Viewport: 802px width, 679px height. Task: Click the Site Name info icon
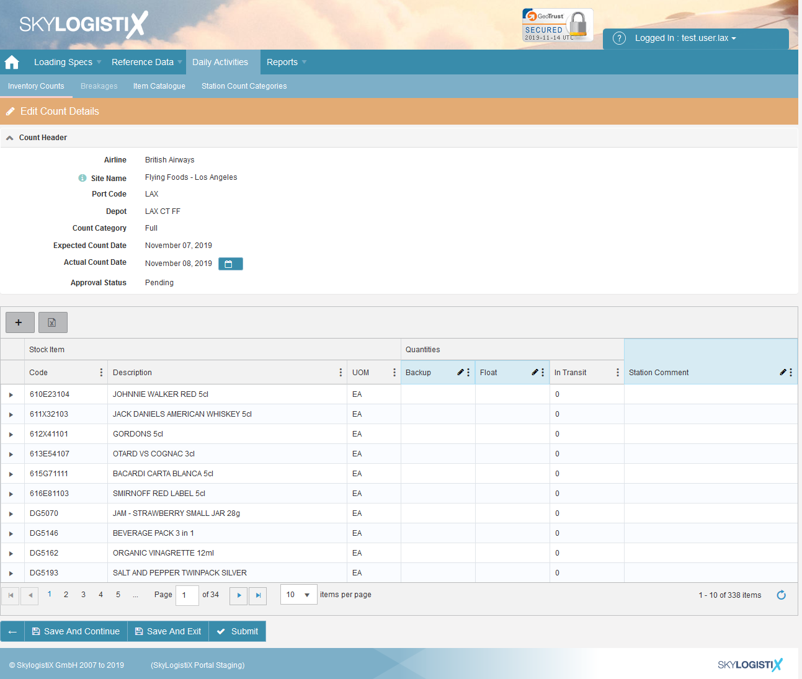[x=82, y=178]
